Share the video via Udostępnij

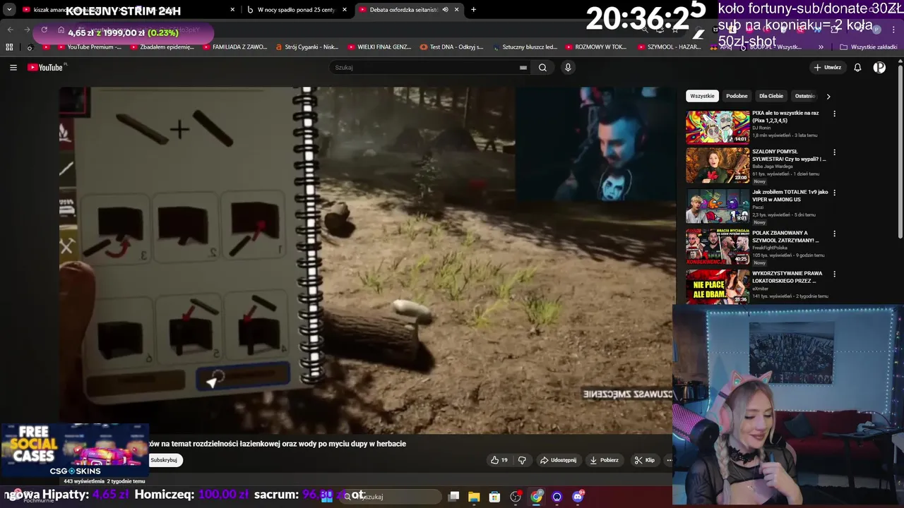click(x=558, y=460)
